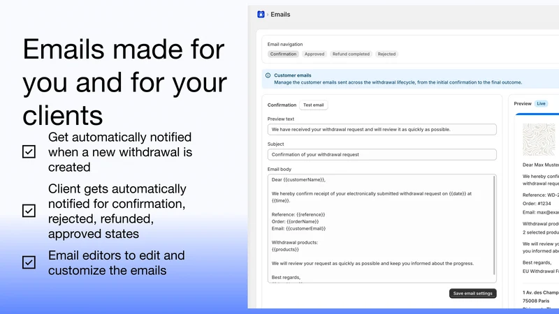Screen dimensions: 559x314
Task: Click '75008 Paris' address in preview
Action: pyautogui.click(x=536, y=301)
